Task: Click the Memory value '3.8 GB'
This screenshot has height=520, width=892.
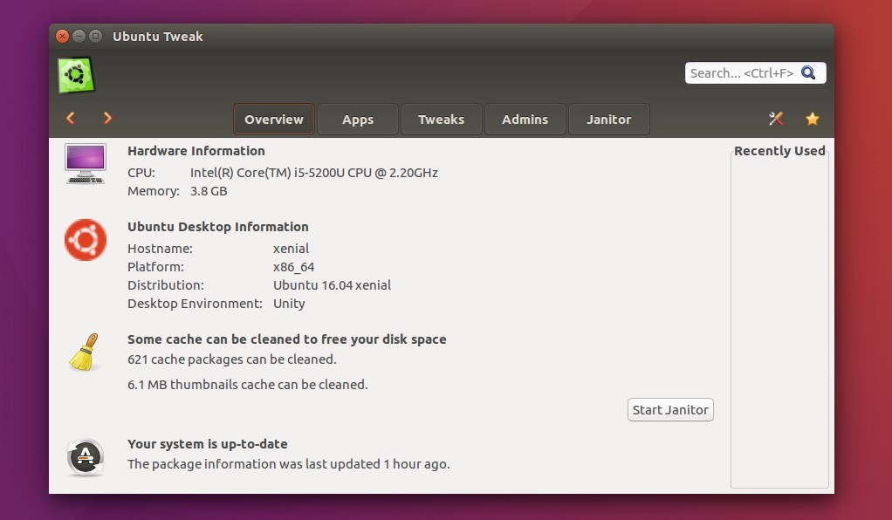Action: pyautogui.click(x=209, y=191)
